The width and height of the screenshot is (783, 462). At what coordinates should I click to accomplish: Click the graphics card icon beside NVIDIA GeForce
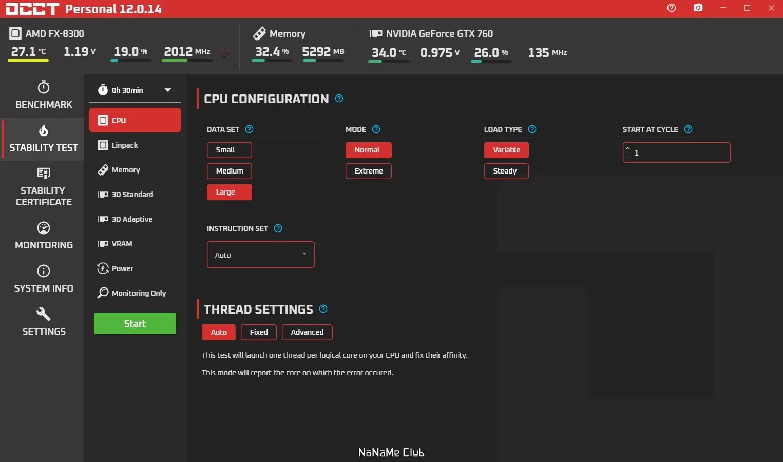(376, 34)
